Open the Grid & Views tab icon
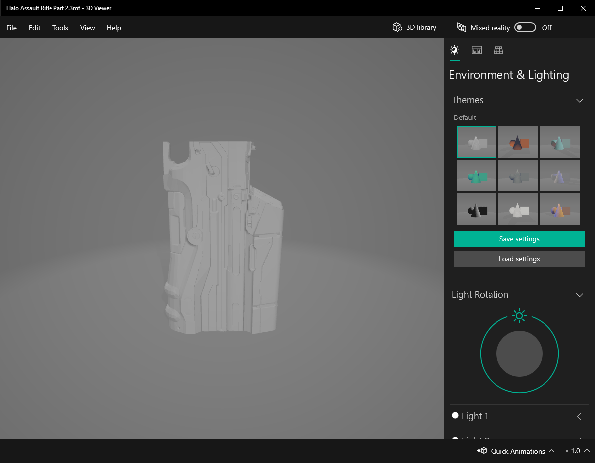The image size is (595, 463). [498, 50]
